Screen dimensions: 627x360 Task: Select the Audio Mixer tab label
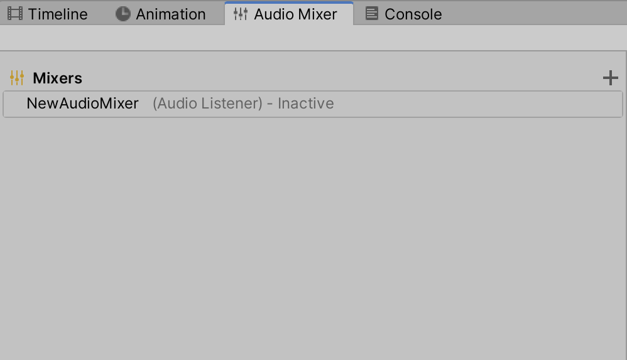click(x=295, y=14)
